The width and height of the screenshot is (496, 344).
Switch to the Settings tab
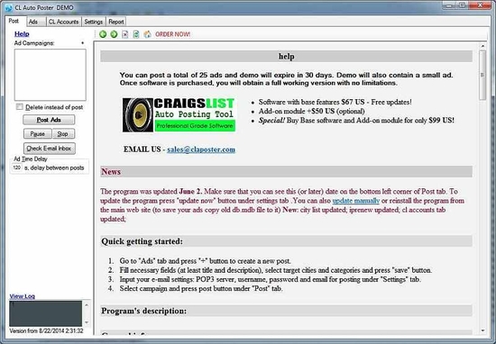point(93,22)
